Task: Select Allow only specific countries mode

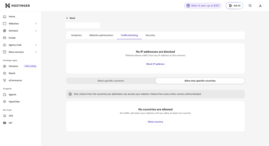Action: point(200,81)
